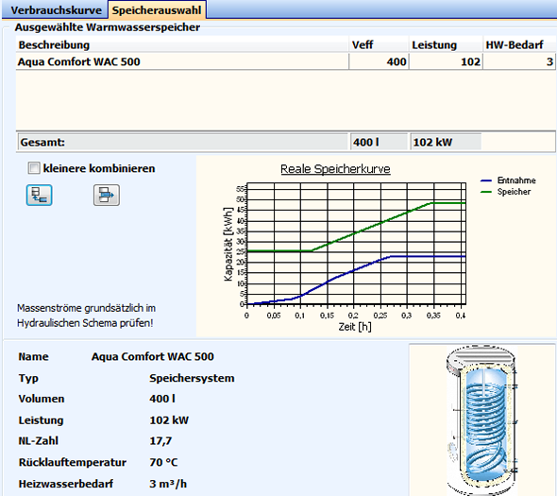This screenshot has width=557, height=496.
Task: Click the Speicher legend entry
Action: [x=505, y=192]
